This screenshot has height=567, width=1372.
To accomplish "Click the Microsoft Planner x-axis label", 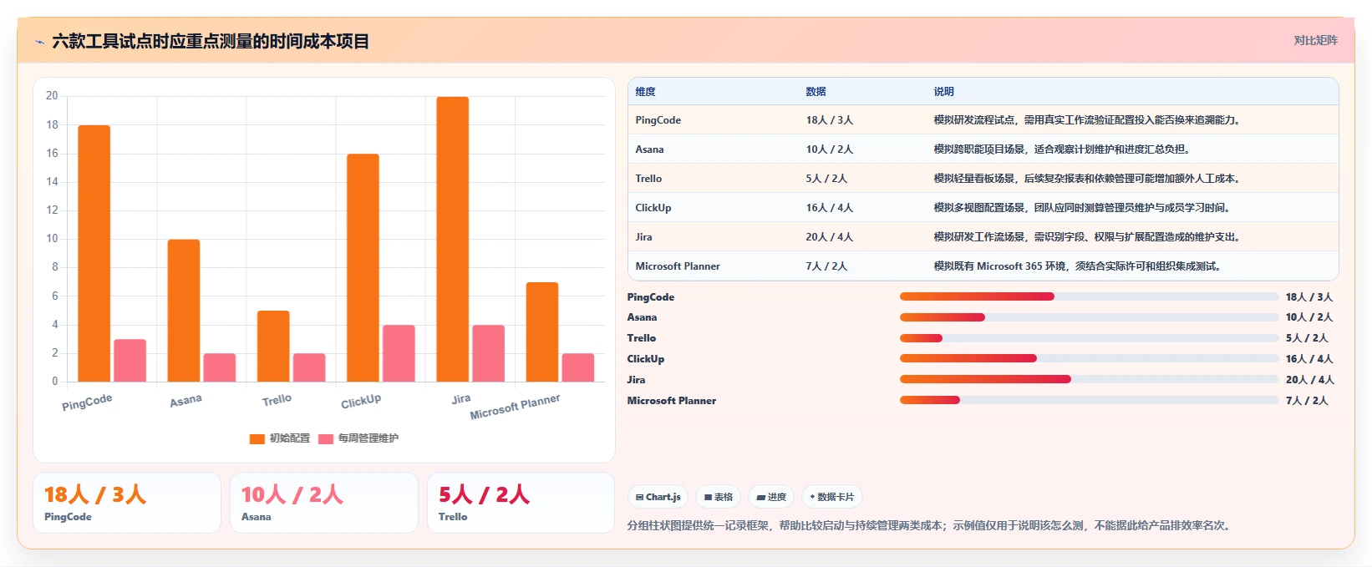I will coord(515,407).
